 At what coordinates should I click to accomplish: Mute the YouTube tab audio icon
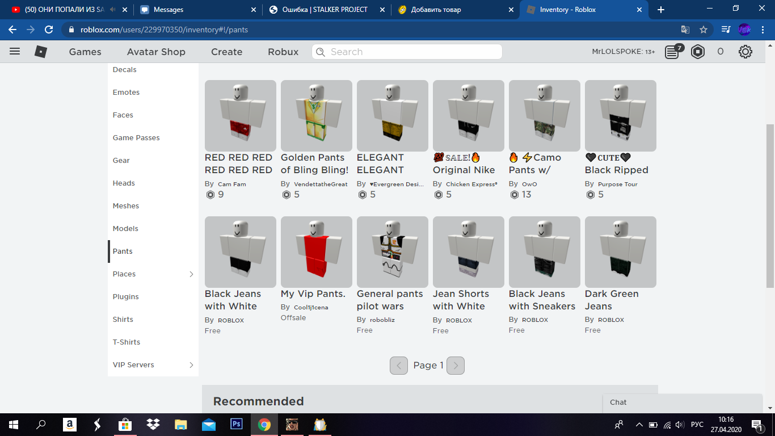tap(113, 10)
